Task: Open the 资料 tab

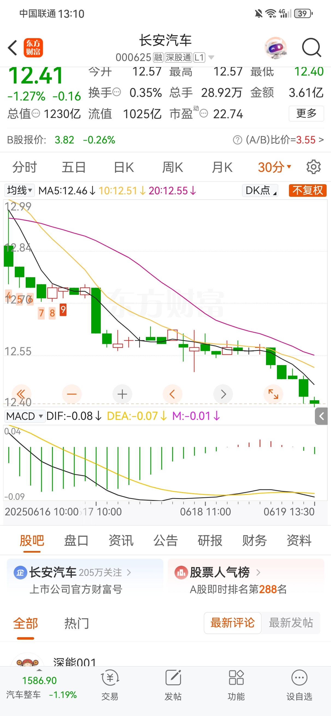Action: (x=299, y=541)
